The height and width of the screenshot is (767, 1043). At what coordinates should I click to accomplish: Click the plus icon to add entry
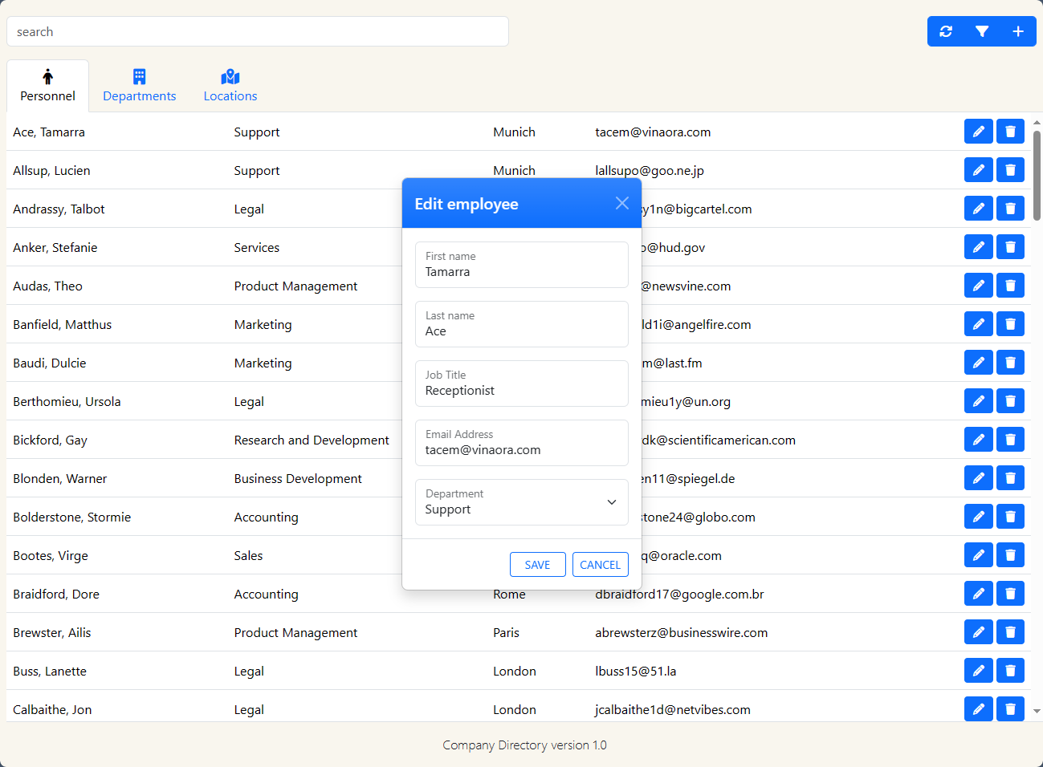(1017, 31)
